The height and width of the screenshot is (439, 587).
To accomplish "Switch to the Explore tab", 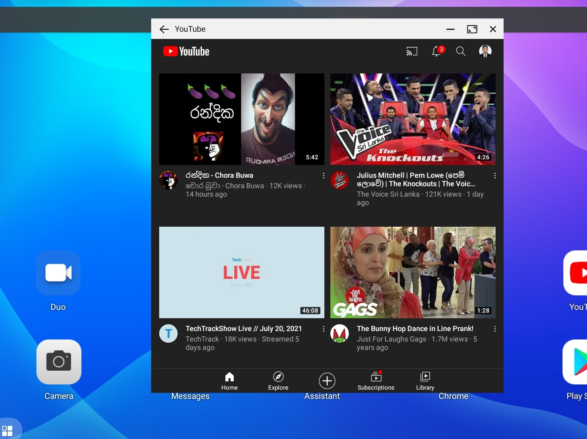I will pos(278,381).
